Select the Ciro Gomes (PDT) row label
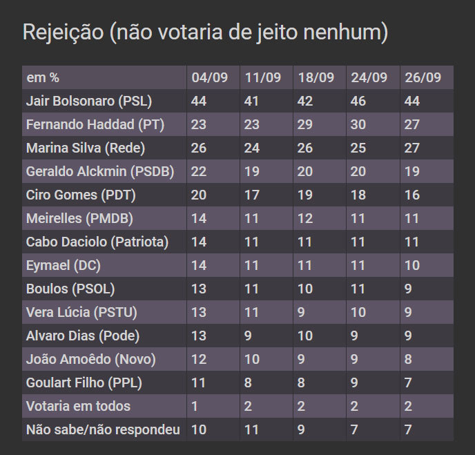 (x=81, y=195)
